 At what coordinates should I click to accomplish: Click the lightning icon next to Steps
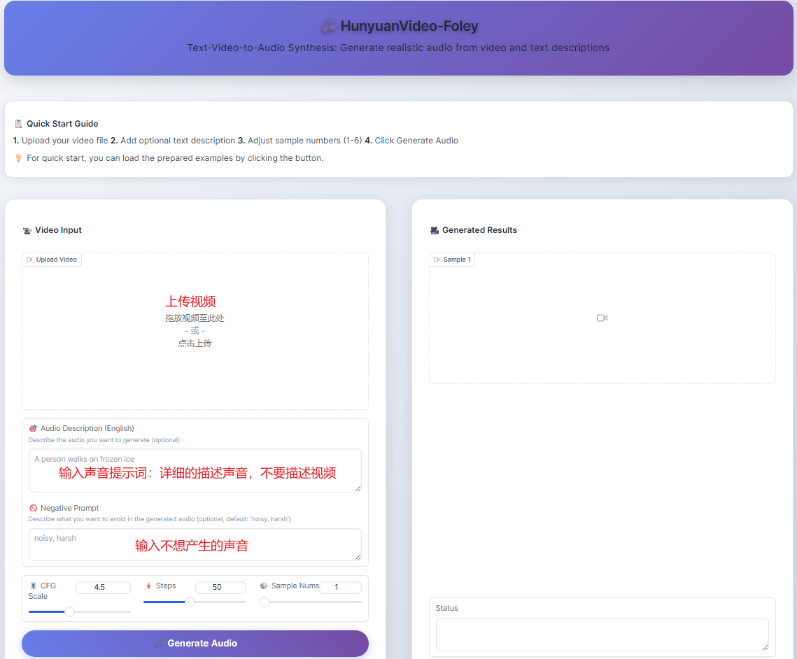(148, 586)
